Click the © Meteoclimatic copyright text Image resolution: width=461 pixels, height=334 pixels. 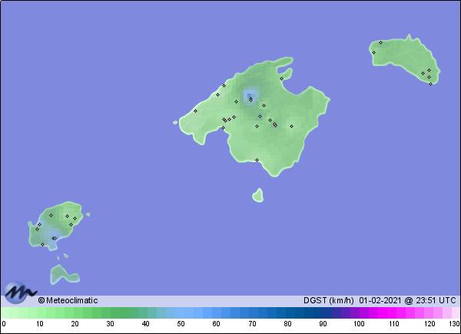click(x=68, y=300)
